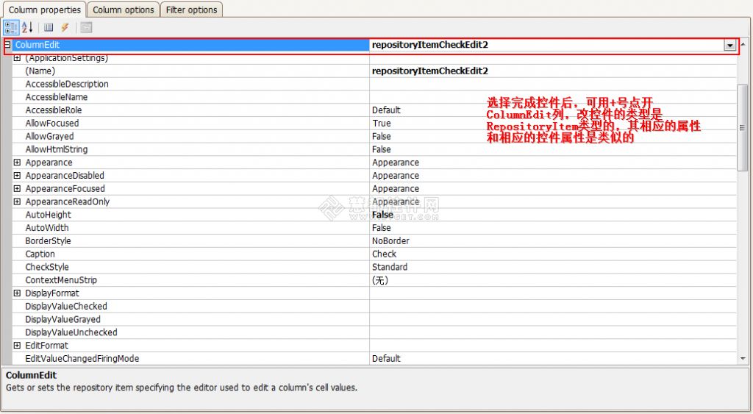Select the AllowGrayed property
This screenshot has height=414, width=753.
[191, 136]
